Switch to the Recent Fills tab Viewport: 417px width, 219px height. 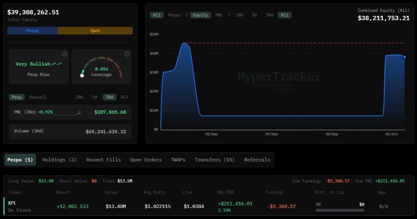[103, 160]
